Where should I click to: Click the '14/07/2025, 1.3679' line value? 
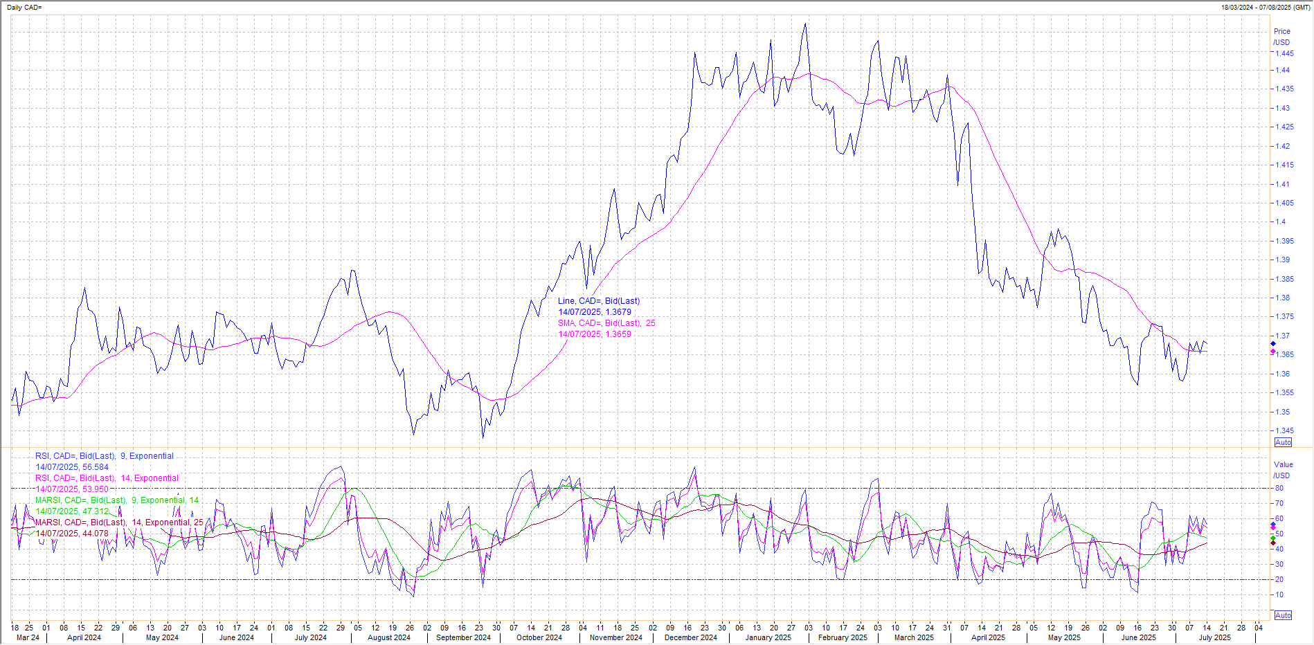click(595, 312)
